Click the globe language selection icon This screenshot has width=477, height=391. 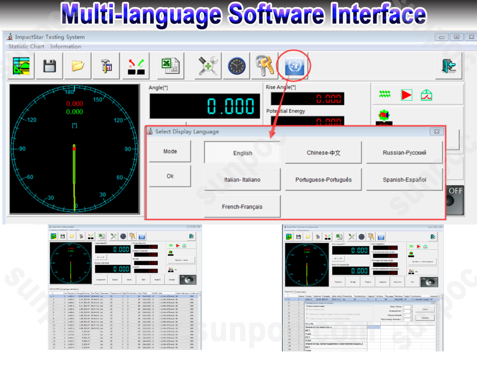pos(294,66)
